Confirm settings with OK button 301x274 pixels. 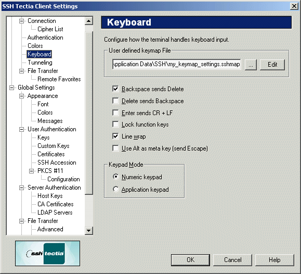pos(190,260)
